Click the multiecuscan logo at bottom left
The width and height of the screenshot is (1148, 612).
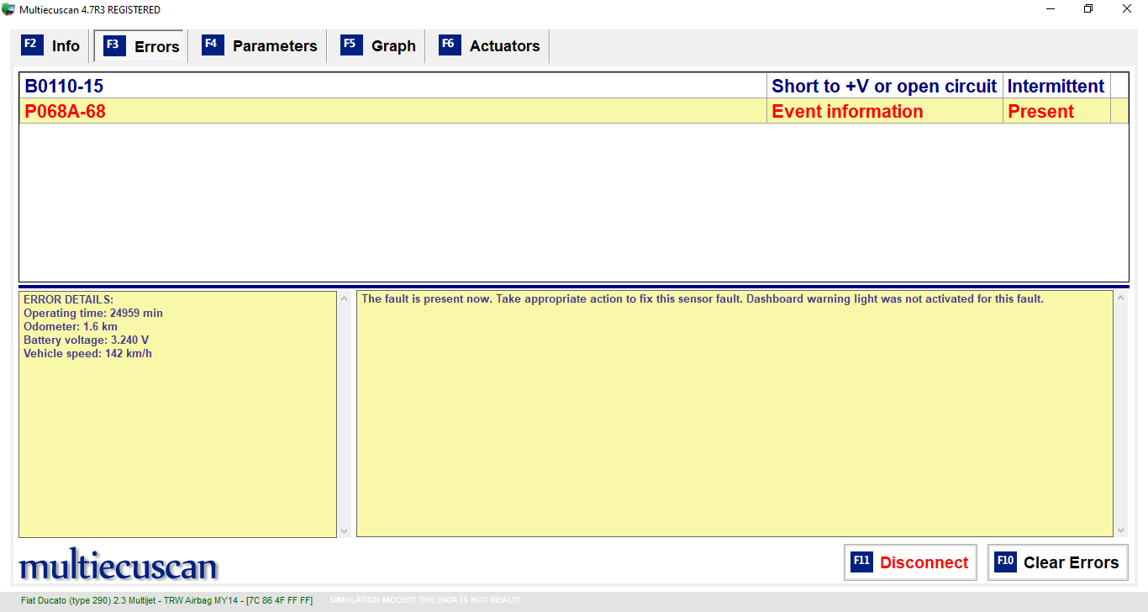[x=118, y=566]
